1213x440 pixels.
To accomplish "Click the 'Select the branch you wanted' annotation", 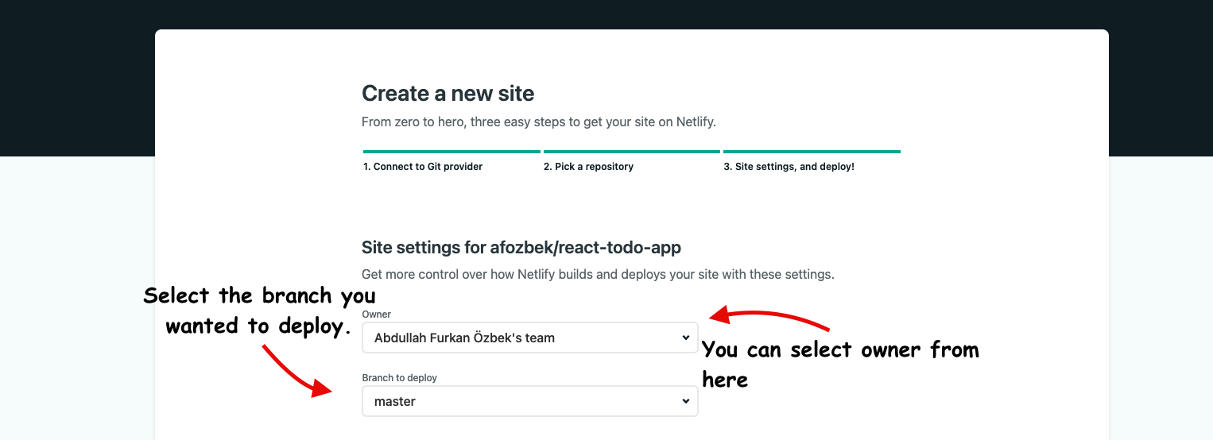I will tap(259, 311).
